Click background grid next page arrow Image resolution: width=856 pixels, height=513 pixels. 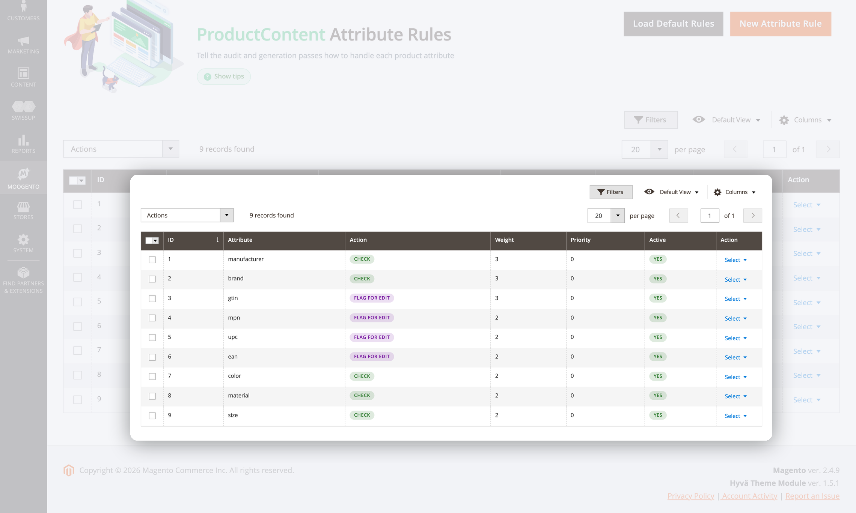[x=828, y=149]
